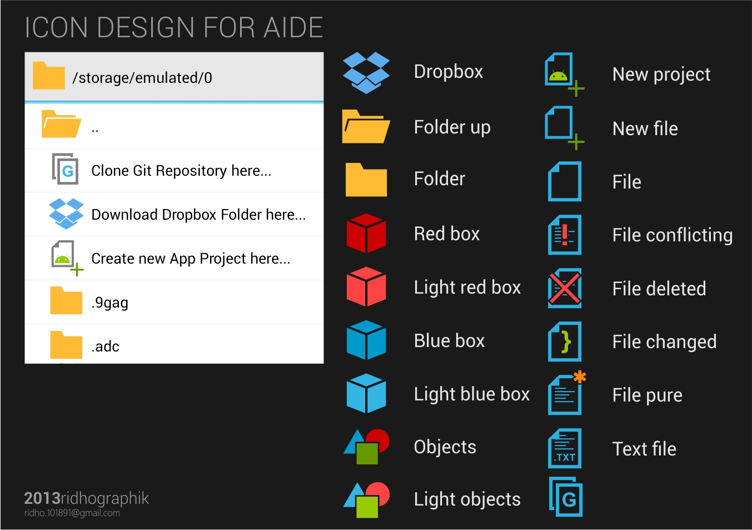This screenshot has width=752, height=530.
Task: Select Create new App Project here
Action: point(191,259)
